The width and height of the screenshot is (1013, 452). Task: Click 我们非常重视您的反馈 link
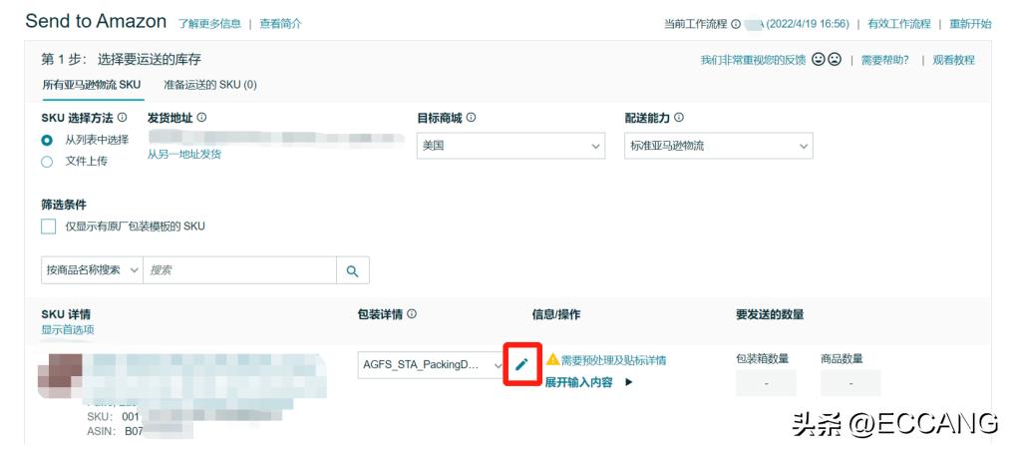[754, 60]
